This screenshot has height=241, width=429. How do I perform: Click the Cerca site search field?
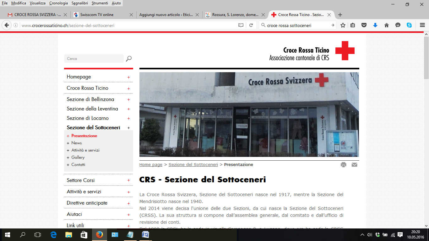(94, 59)
